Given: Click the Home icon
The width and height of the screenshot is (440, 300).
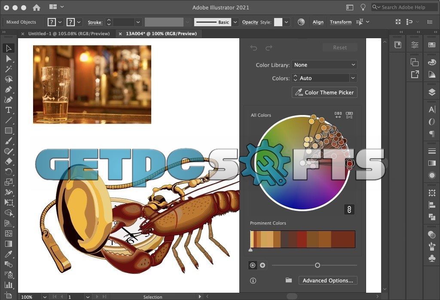Looking at the screenshot, I should tap(37, 7).
